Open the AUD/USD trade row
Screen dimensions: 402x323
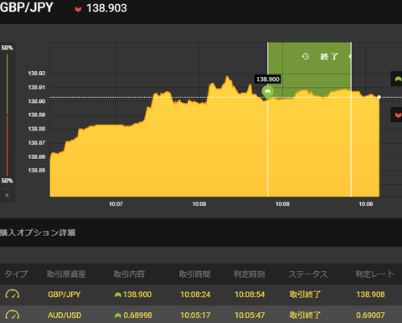pyautogui.click(x=201, y=315)
